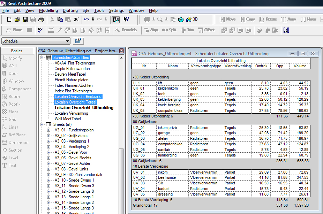Select the Wall tool
The image size is (323, 214).
(10, 66)
